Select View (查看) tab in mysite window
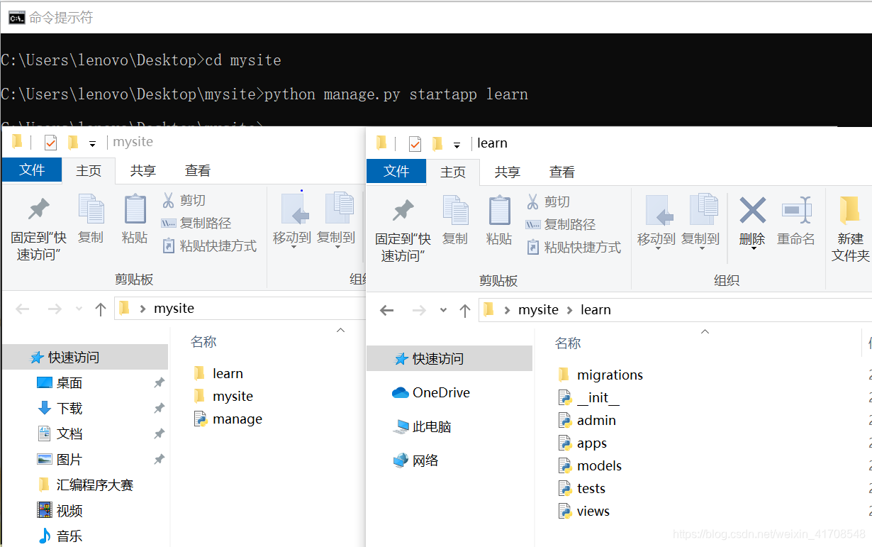This screenshot has width=872, height=547. 198,171
